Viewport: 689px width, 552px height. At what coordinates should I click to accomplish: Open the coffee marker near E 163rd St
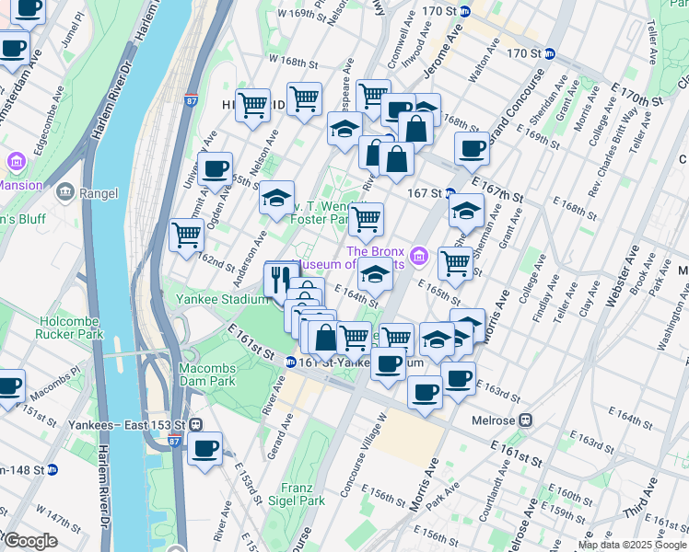[x=458, y=378]
